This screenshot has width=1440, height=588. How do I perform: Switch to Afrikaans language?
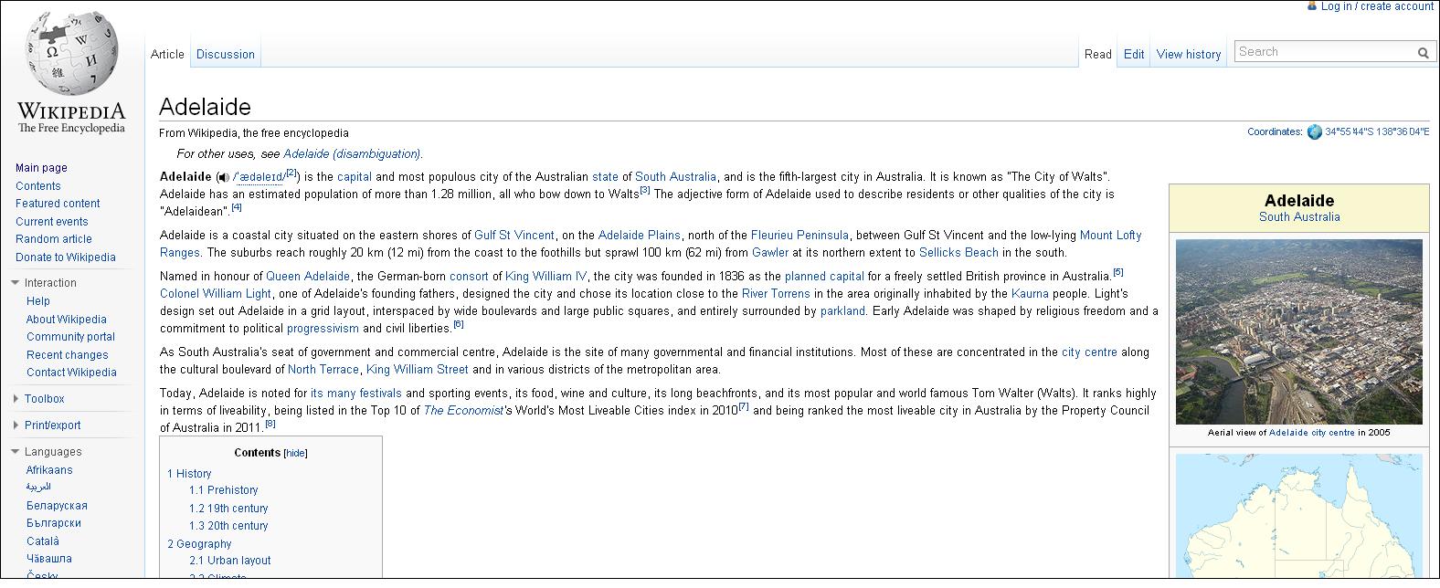tap(49, 470)
